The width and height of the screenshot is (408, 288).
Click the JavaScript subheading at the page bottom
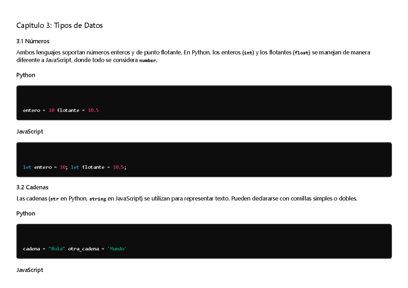click(x=30, y=270)
